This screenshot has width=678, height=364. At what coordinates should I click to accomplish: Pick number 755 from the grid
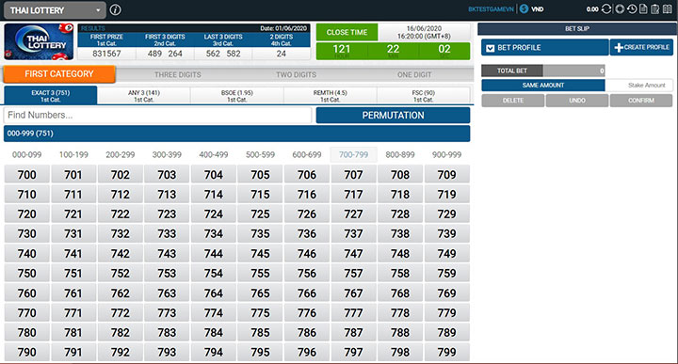pos(260,274)
